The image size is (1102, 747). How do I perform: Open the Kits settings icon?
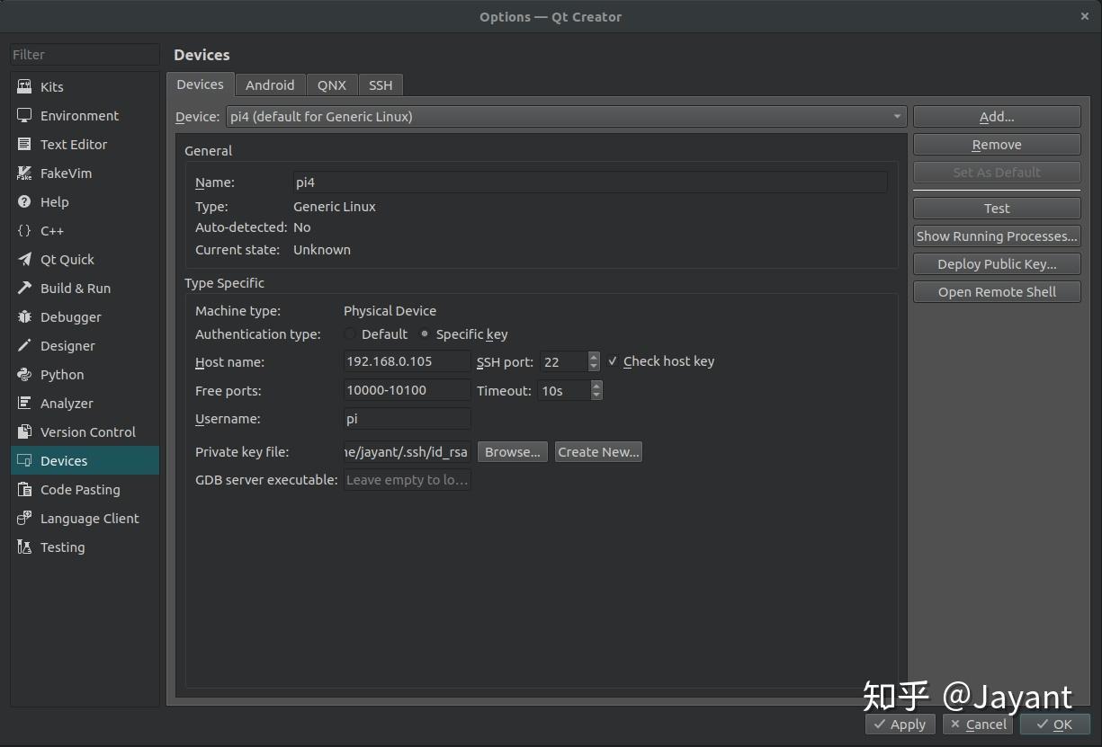tap(24, 87)
